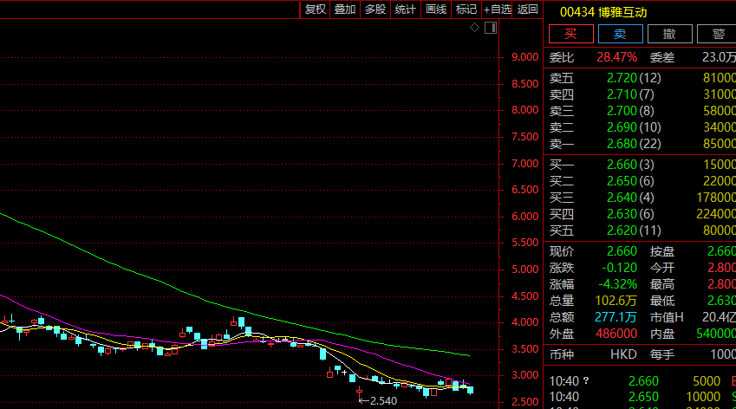
Task: Click the 总量 value 102.6万
Action: coord(616,301)
